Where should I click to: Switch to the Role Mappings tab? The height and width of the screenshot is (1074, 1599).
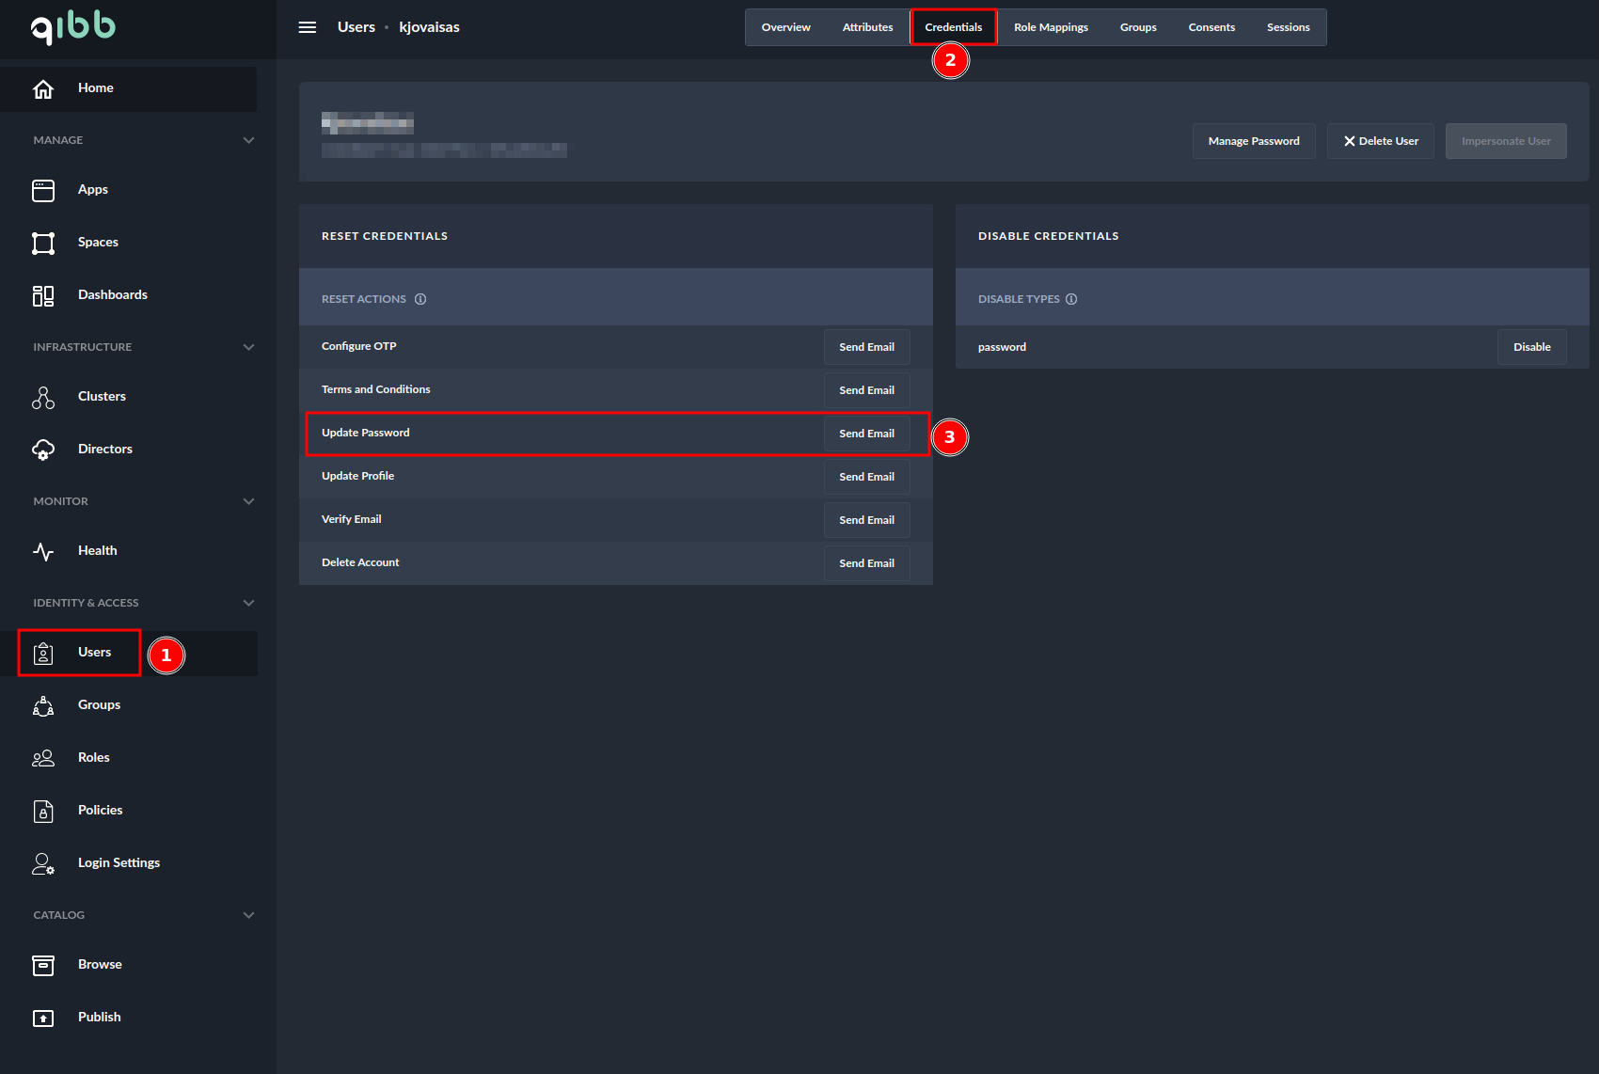coord(1051,27)
